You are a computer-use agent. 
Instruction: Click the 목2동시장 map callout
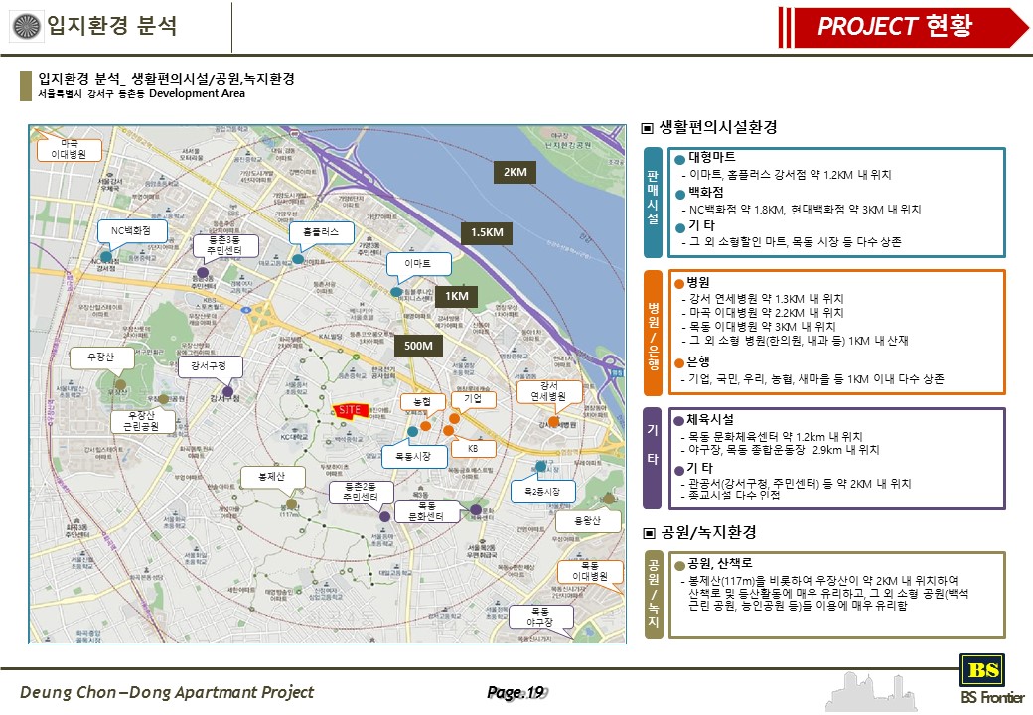click(x=543, y=492)
